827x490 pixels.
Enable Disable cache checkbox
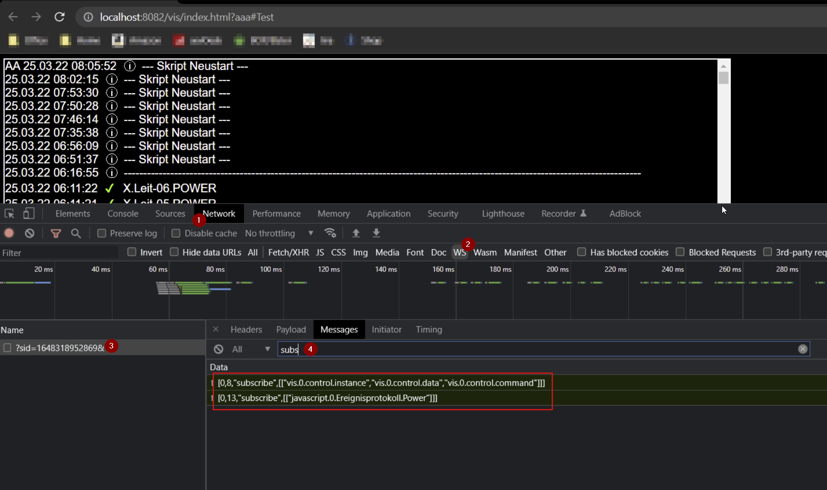176,233
